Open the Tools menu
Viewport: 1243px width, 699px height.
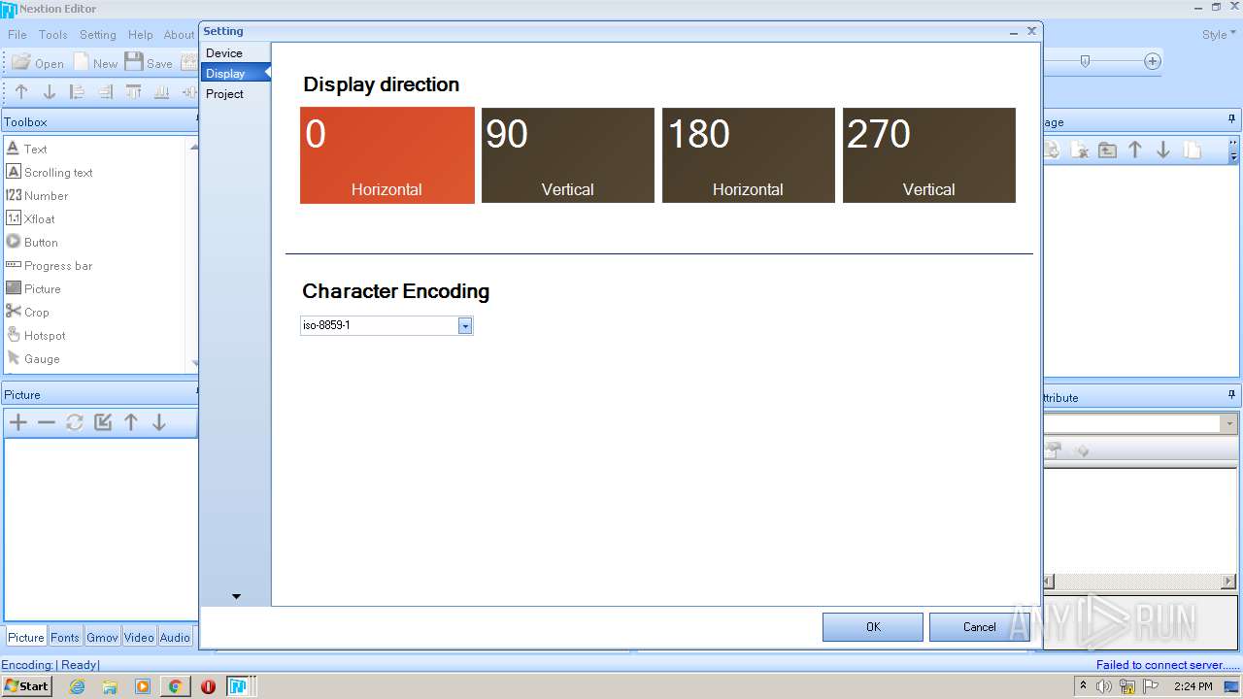pos(52,34)
